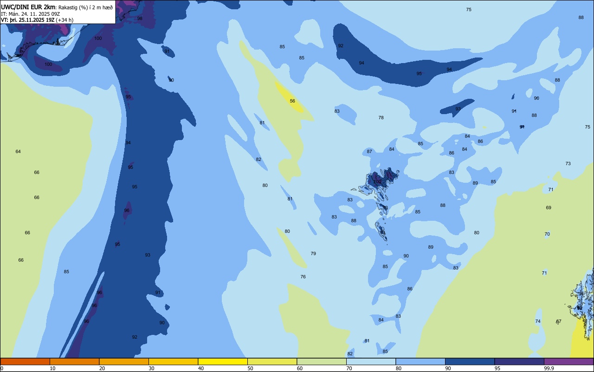Screen dimensions: 594x372
Task: Click the 73 humidity value on the map
Action: click(x=568, y=164)
